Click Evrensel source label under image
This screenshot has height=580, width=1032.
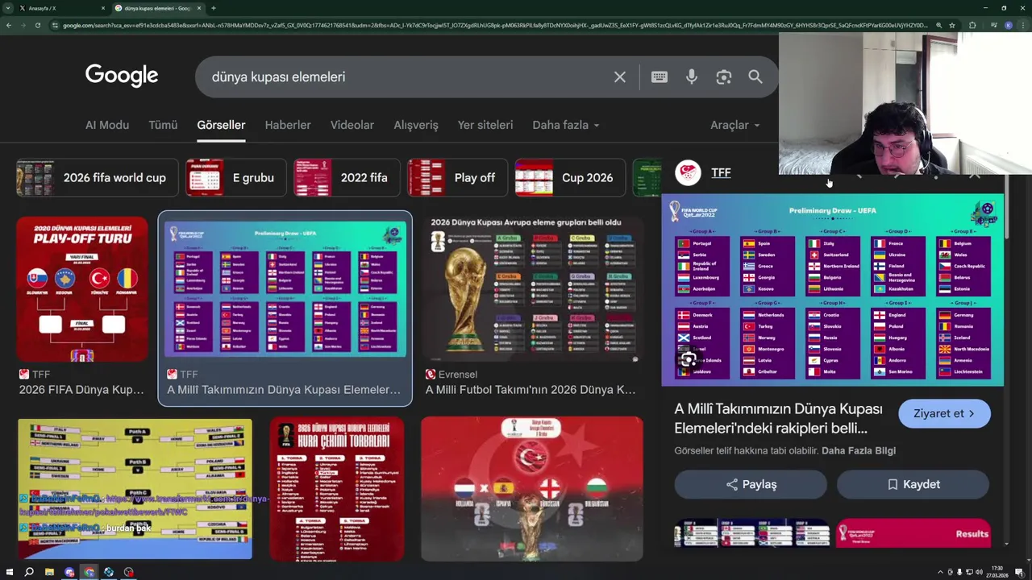click(457, 375)
